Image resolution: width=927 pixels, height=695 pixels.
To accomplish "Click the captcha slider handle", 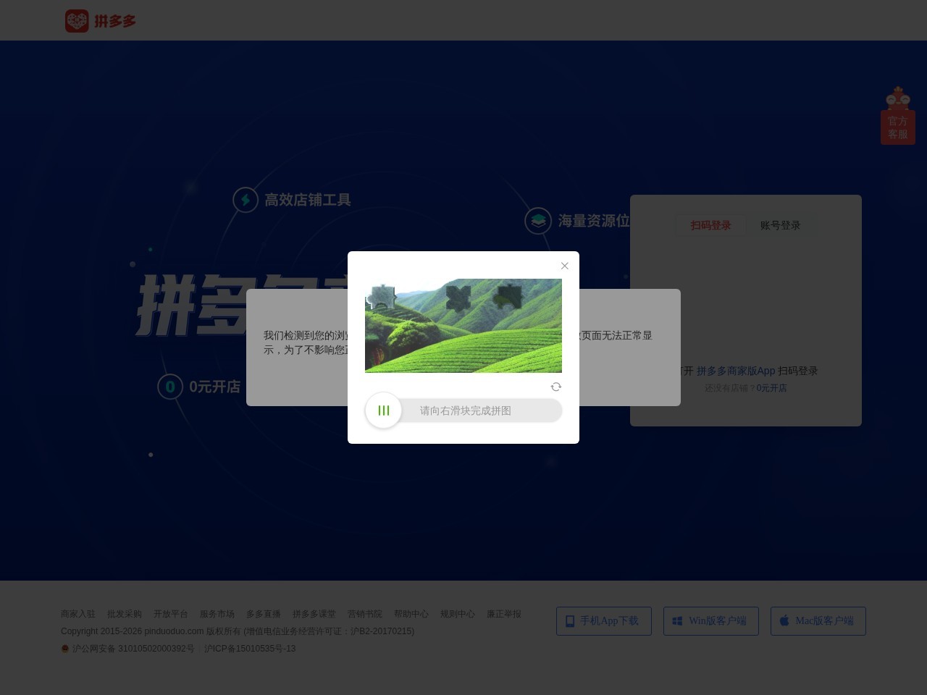I will (384, 410).
